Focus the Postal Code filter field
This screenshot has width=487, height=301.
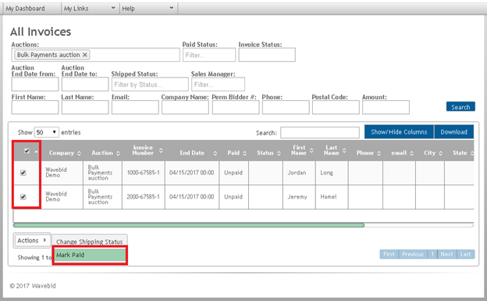(x=336, y=107)
